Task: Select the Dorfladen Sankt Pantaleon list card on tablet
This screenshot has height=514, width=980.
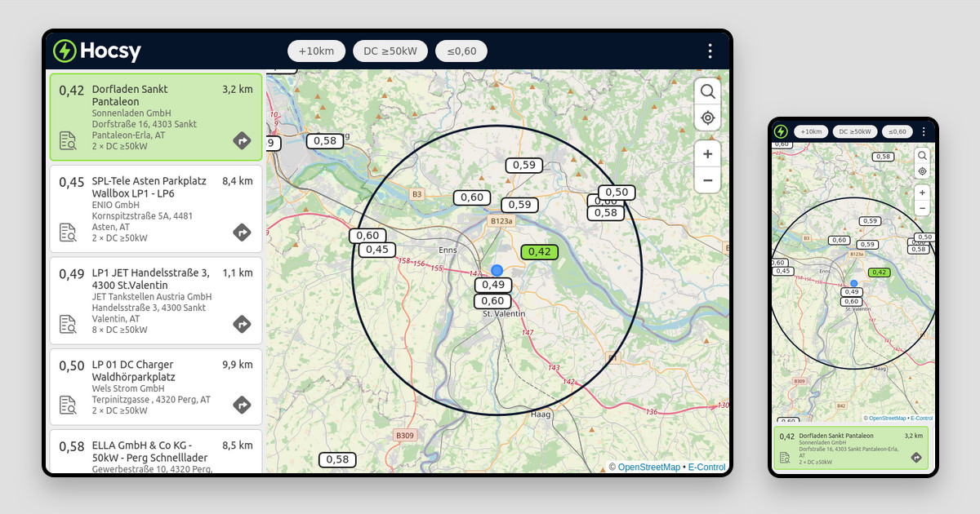Action: [156, 117]
